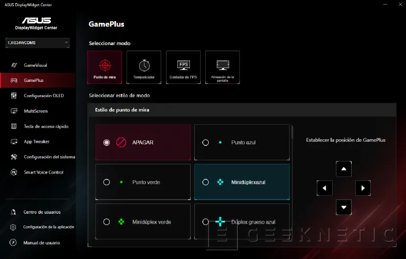The image size is (406, 259).
Task: Click the blue mini duplex crosshair icon
Action: (220, 182)
